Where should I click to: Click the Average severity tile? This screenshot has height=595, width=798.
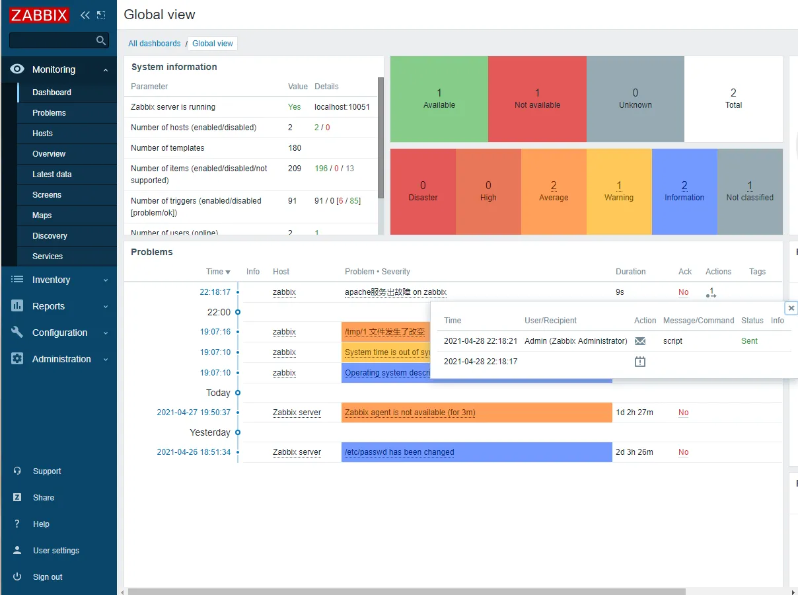tap(554, 192)
